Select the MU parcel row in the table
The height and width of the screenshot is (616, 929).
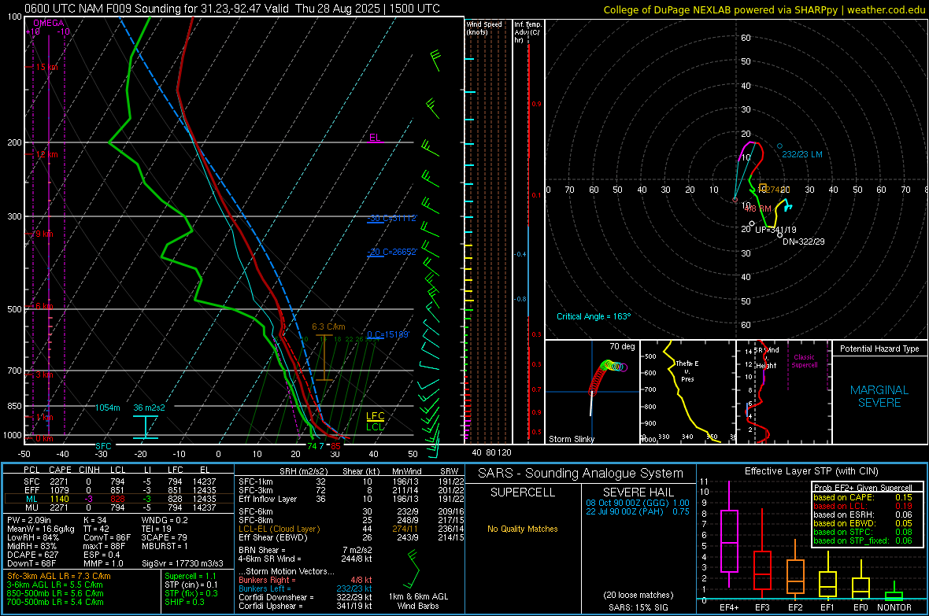(119, 507)
